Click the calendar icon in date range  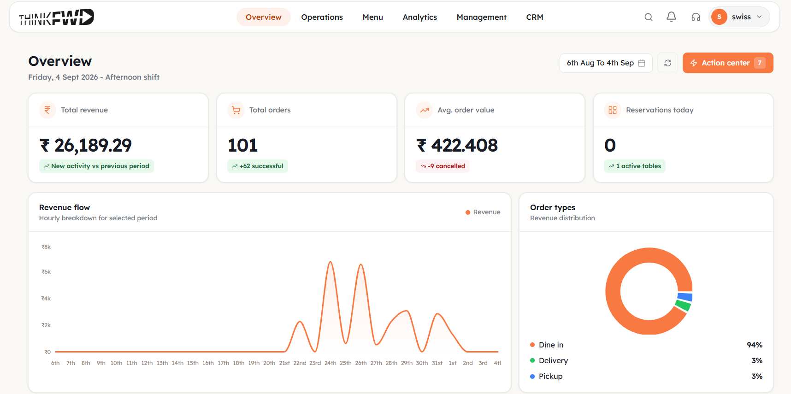tap(641, 63)
